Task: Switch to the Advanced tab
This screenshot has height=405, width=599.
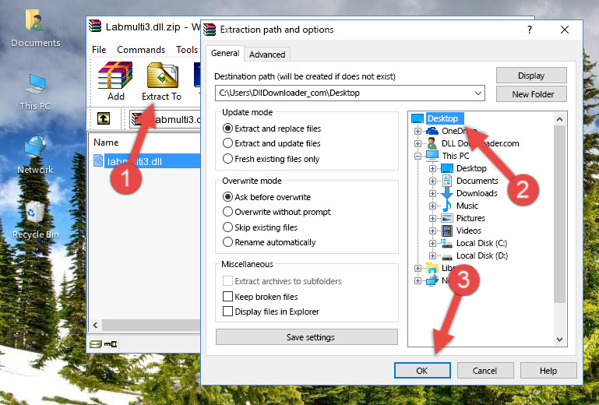Action: (267, 55)
